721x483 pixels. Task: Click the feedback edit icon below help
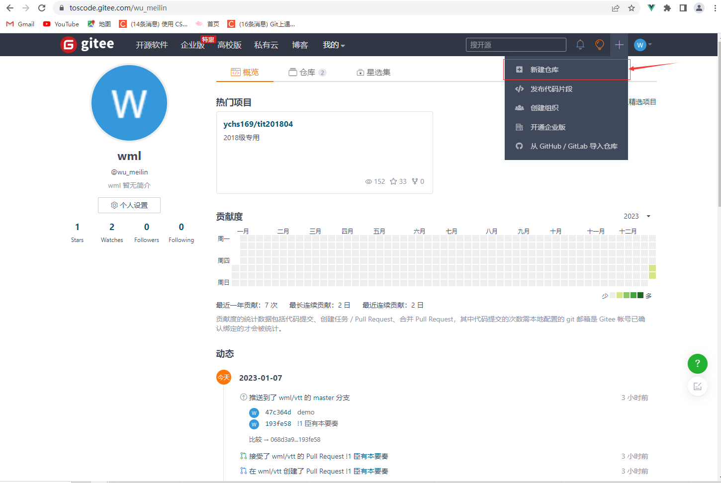tap(697, 386)
